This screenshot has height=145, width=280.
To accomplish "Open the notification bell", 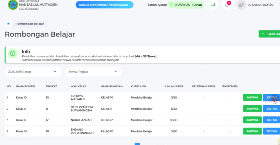I will click(x=227, y=5).
